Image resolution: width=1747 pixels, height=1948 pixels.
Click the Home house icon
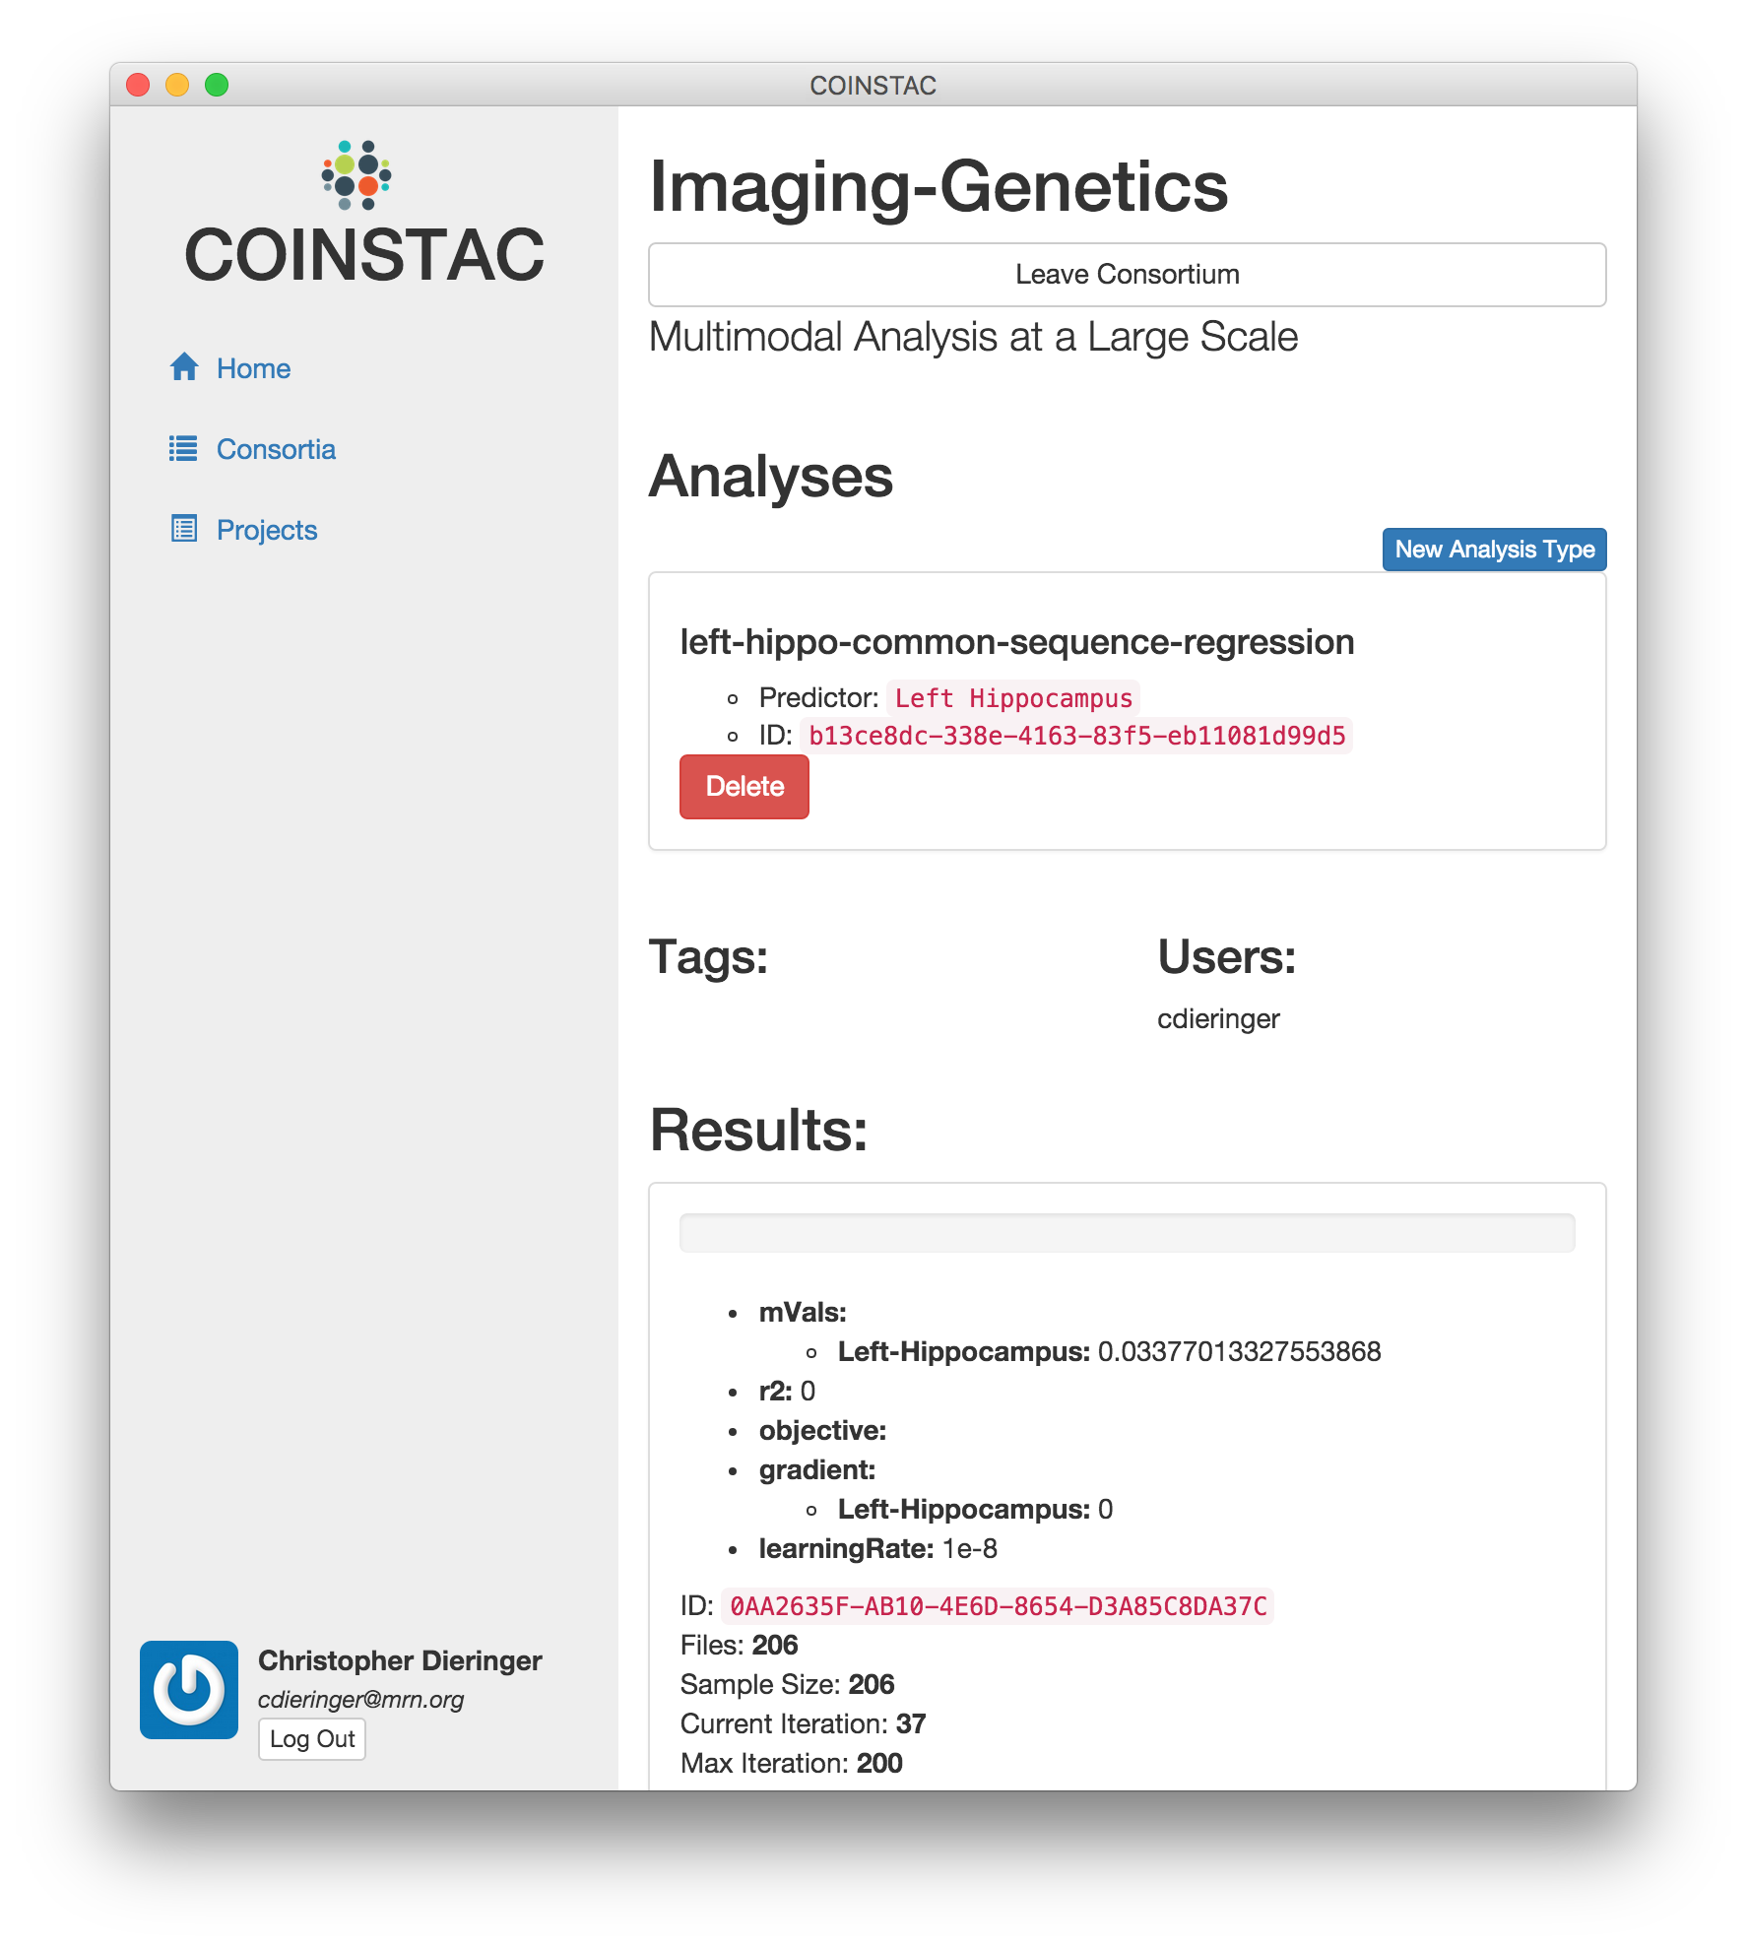click(x=184, y=367)
